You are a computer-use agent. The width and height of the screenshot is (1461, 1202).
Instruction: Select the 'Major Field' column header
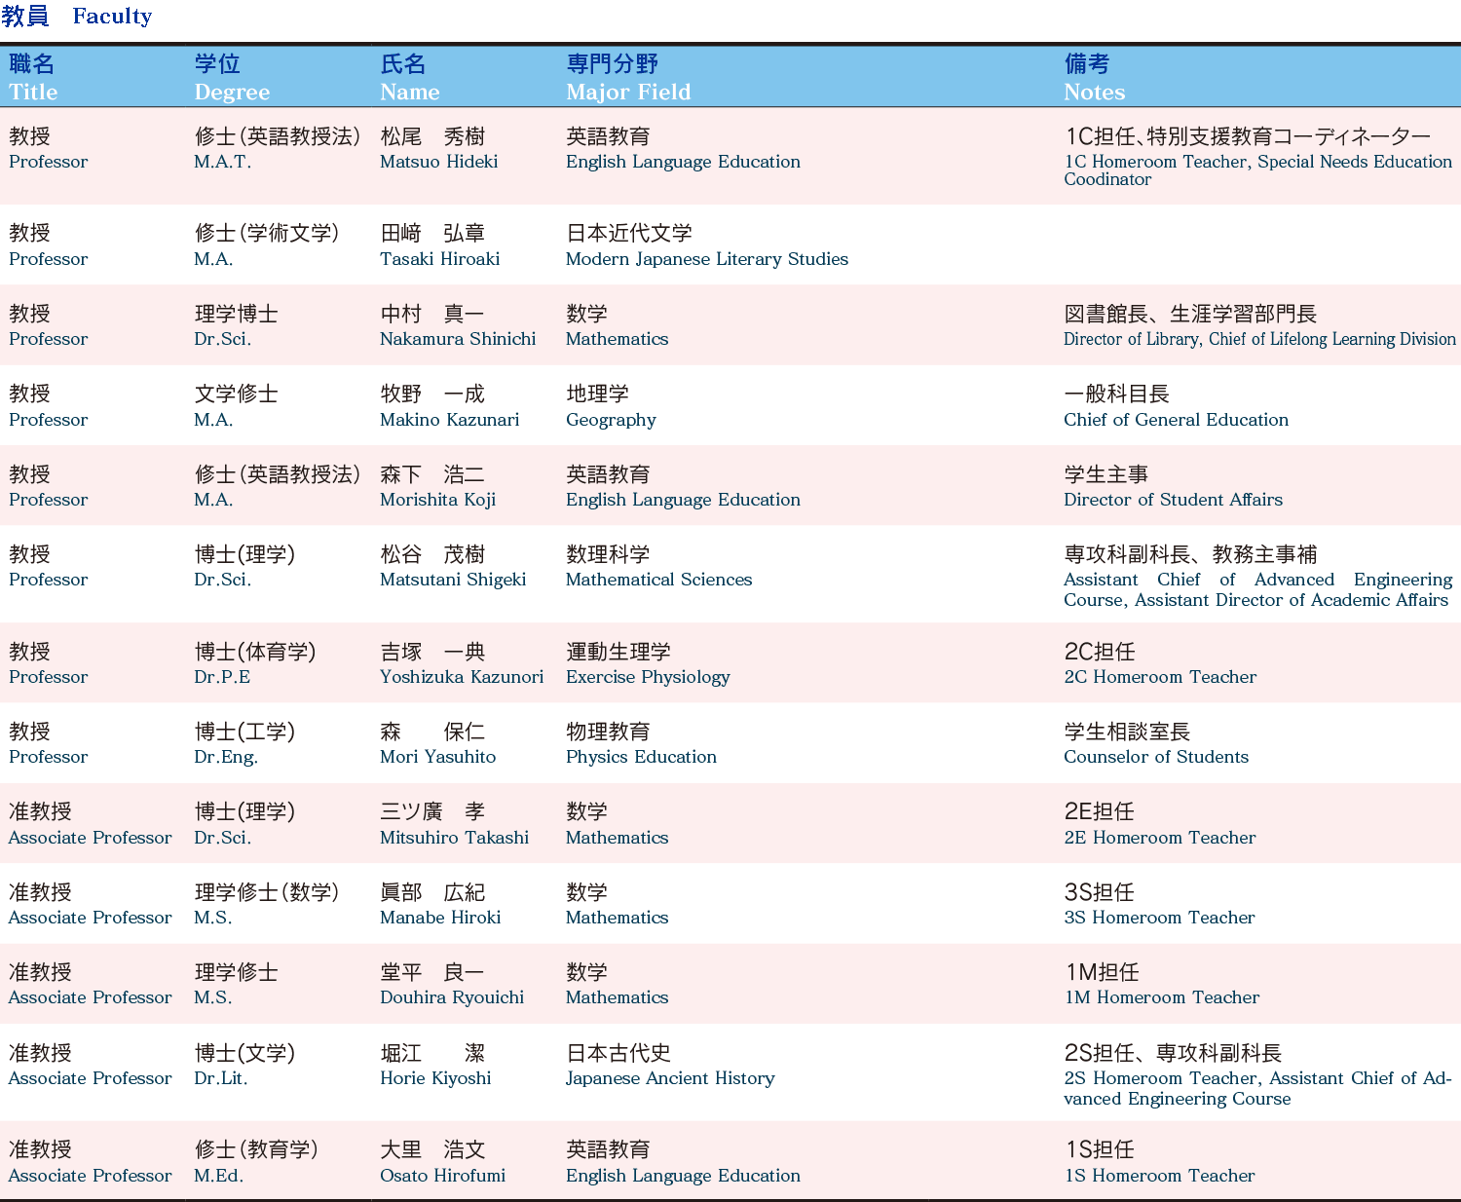click(628, 93)
